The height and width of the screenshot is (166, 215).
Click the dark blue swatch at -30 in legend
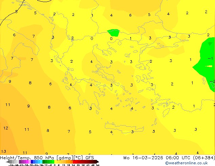point(32,162)
